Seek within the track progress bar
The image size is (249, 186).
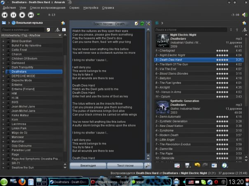click(143, 15)
